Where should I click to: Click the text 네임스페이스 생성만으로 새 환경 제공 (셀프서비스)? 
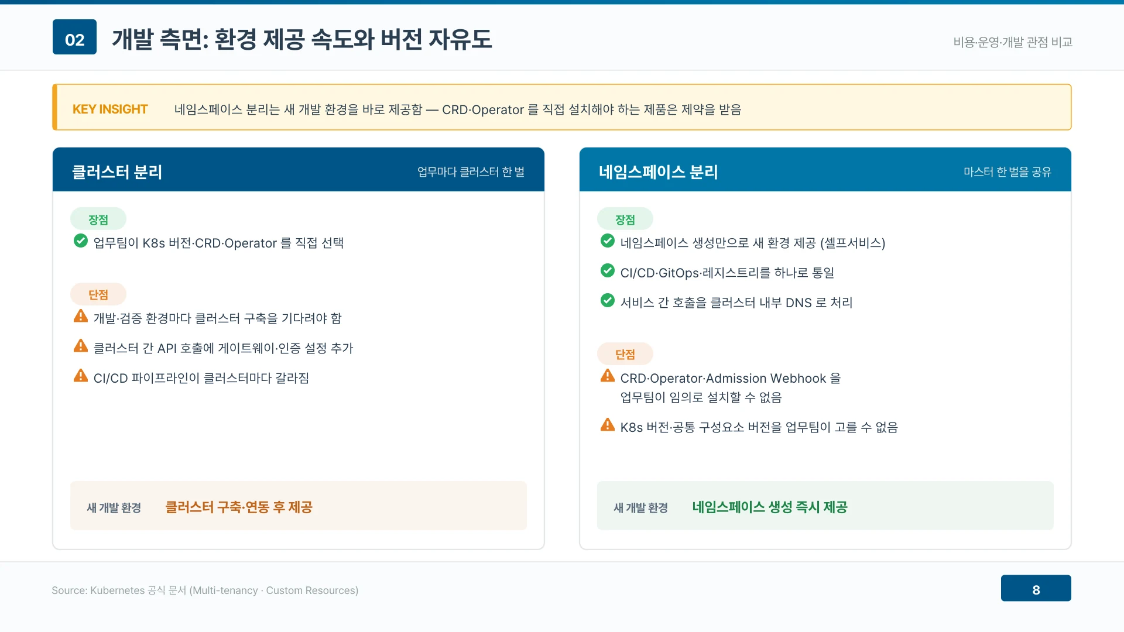tap(753, 243)
